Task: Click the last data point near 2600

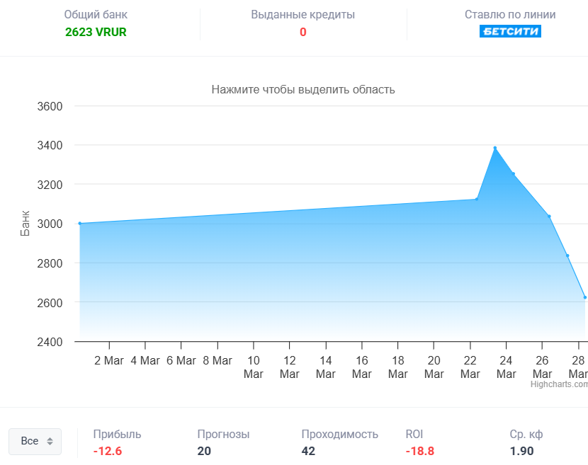Action: coord(584,297)
